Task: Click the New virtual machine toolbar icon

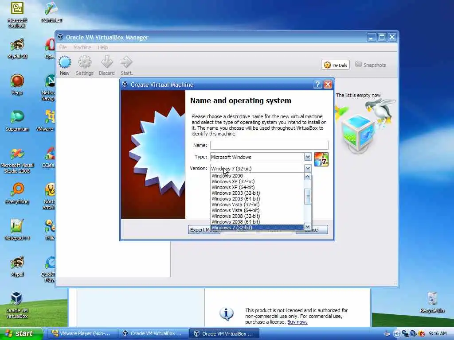Action: point(65,66)
